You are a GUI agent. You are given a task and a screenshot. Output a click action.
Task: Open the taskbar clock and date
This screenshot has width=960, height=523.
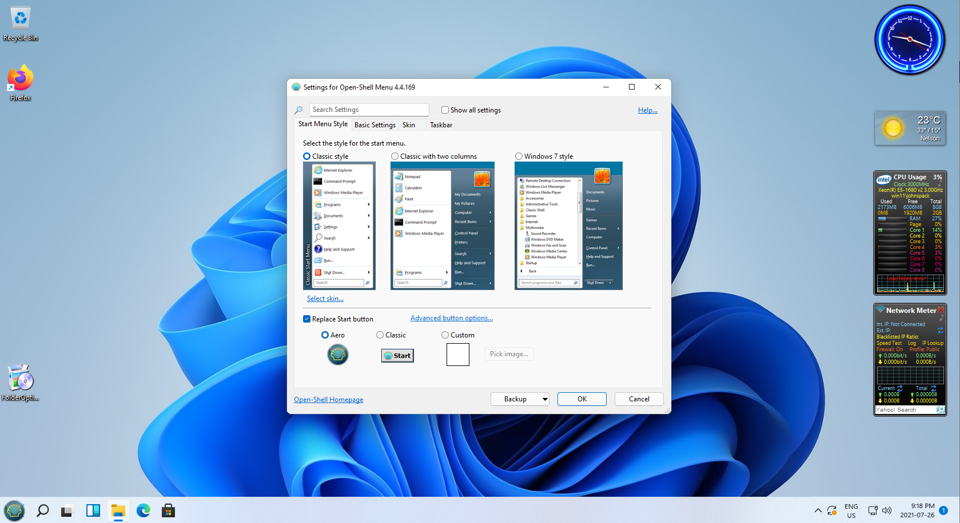pos(917,510)
